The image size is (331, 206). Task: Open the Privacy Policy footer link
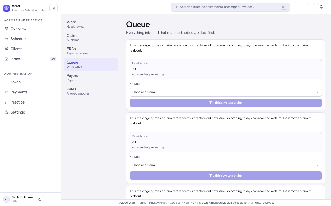158,203
